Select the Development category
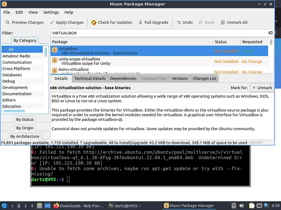This screenshot has height=210, width=281. coord(22,87)
